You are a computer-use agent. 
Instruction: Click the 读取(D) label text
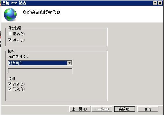(19, 84)
